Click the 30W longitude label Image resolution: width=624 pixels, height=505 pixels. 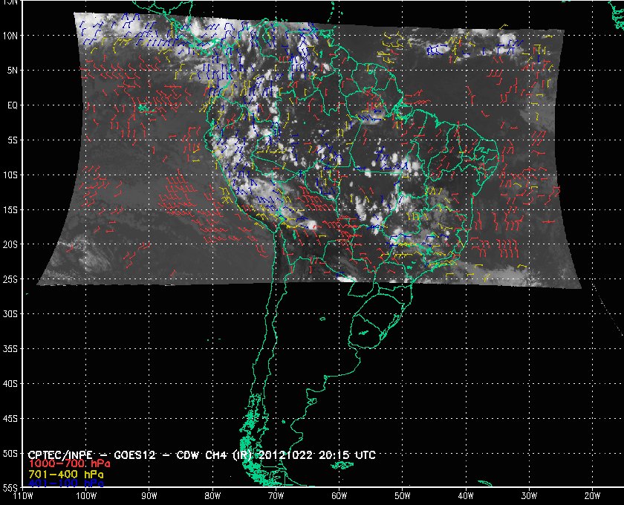pyautogui.click(x=529, y=496)
